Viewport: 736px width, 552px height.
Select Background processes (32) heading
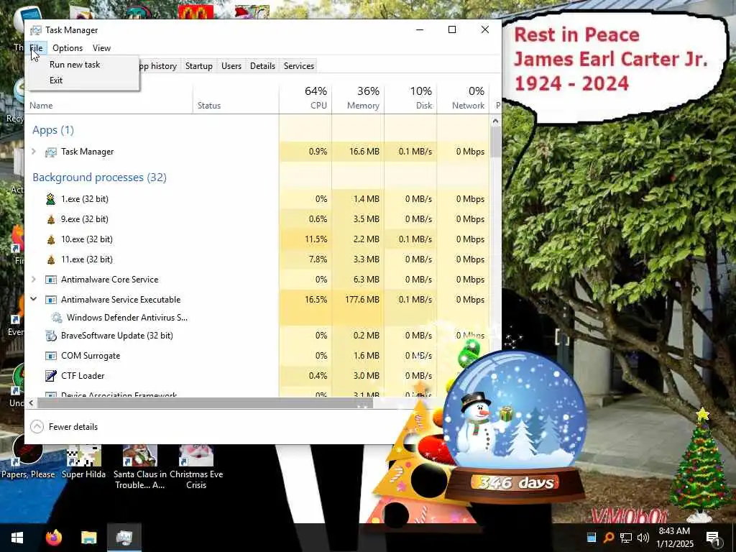[99, 178]
